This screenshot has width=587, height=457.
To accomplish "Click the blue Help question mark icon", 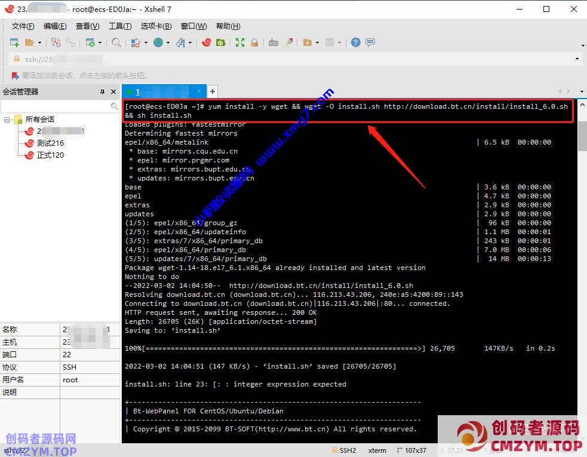I will pos(355,42).
